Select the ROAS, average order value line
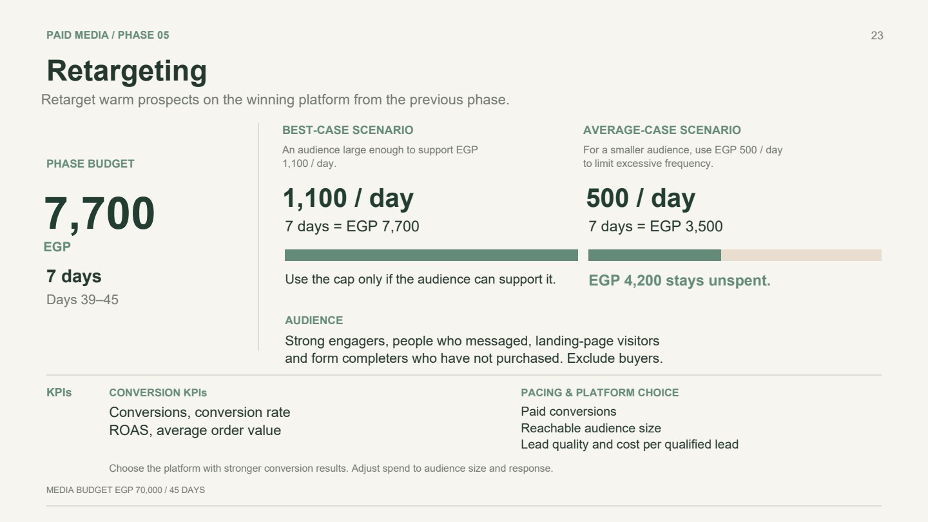The height and width of the screenshot is (522, 928). tap(195, 430)
